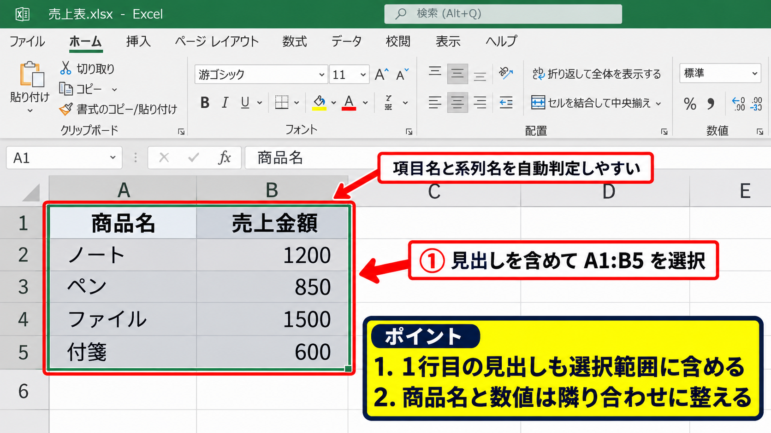
Task: Switch to the 挿入 tab
Action: [x=138, y=41]
